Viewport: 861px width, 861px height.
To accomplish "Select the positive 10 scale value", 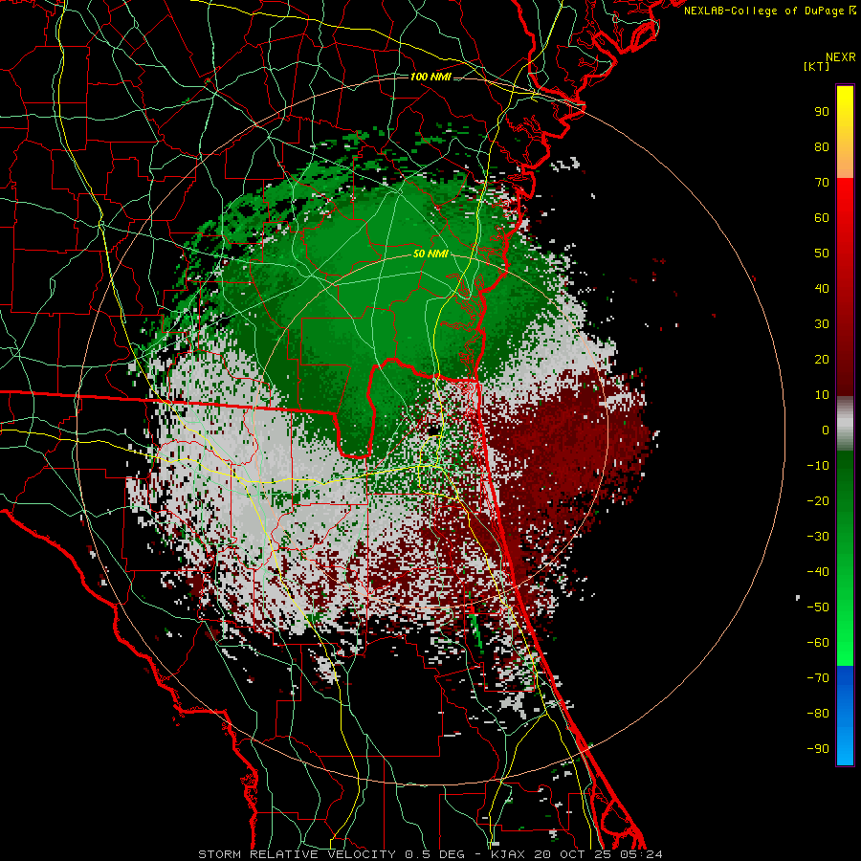I will click(x=822, y=395).
